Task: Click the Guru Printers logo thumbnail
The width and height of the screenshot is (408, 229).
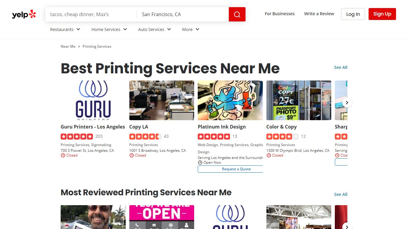Action: tap(93, 100)
